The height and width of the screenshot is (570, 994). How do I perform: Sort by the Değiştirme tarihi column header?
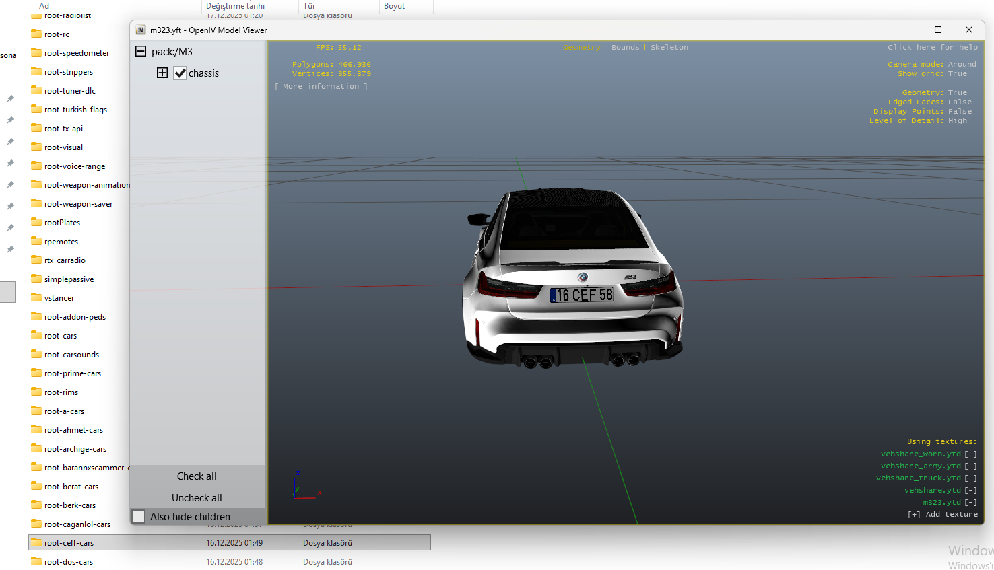pos(235,6)
